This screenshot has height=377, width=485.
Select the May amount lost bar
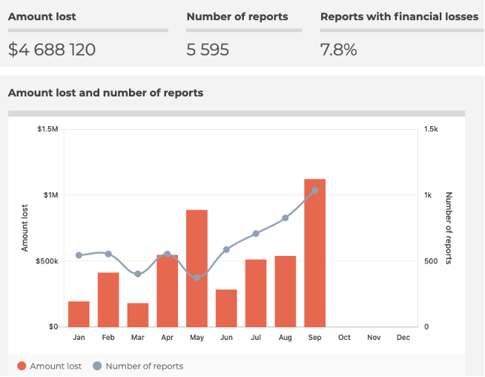[197, 268]
